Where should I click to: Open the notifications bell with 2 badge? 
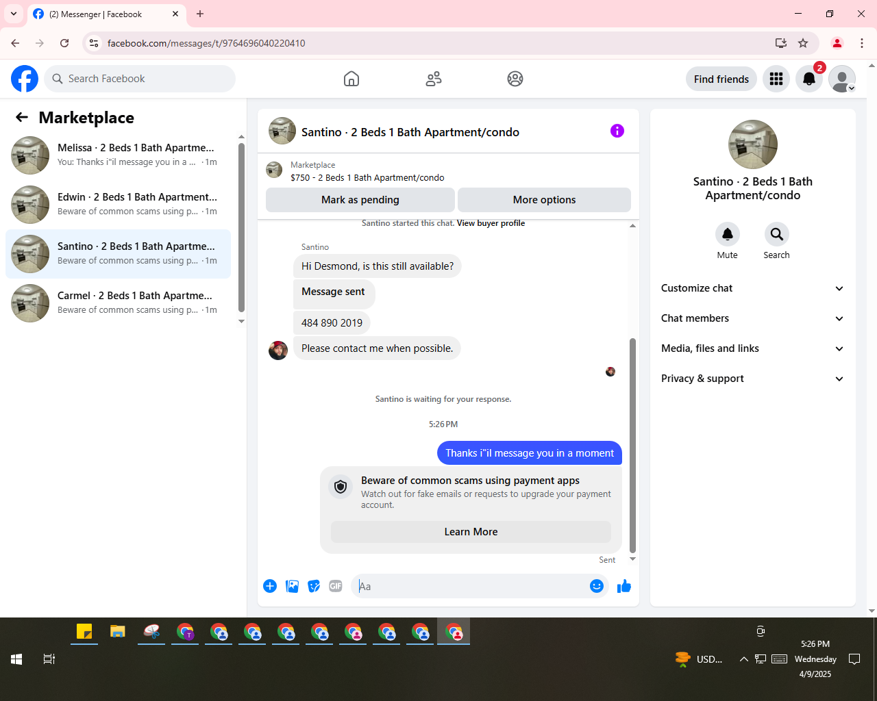[809, 79]
